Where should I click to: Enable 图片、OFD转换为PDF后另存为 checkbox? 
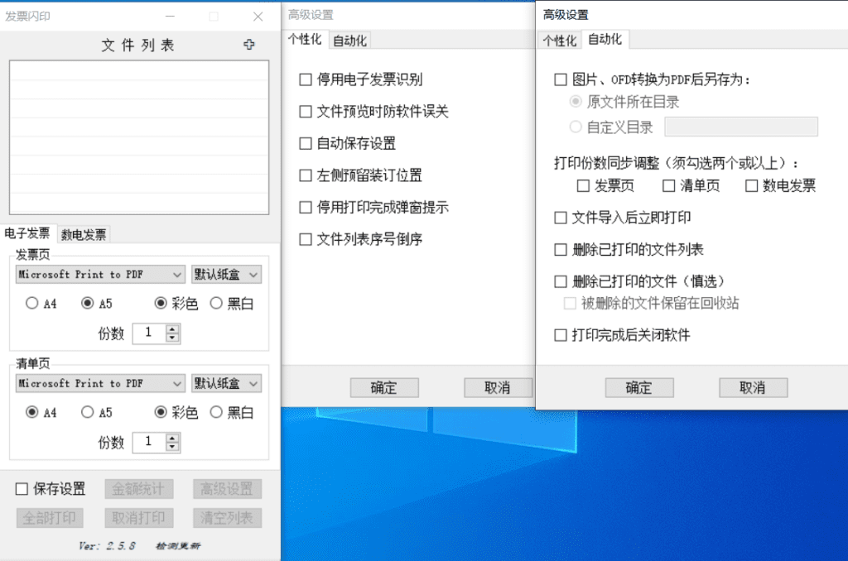click(561, 80)
